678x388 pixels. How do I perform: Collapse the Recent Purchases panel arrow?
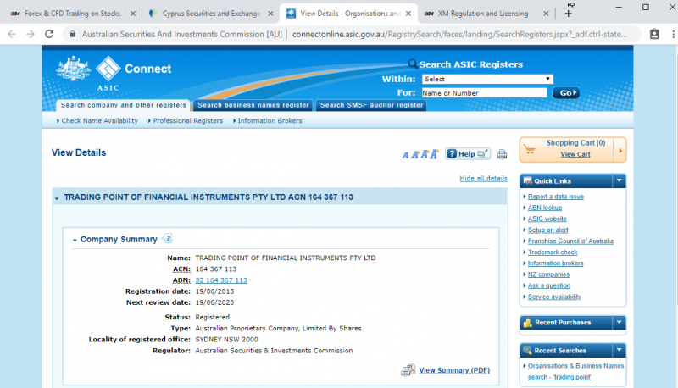(x=620, y=322)
